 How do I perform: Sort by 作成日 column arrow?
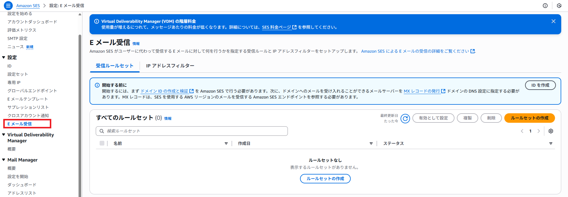click(x=371, y=143)
